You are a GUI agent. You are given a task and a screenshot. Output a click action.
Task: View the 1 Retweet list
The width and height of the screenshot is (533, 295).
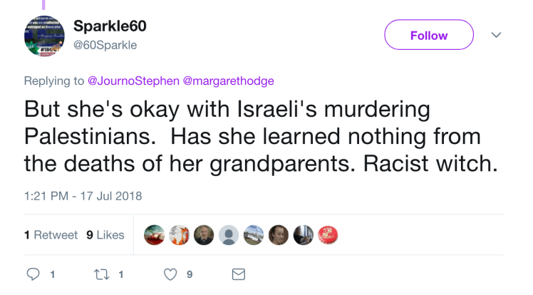(x=51, y=234)
